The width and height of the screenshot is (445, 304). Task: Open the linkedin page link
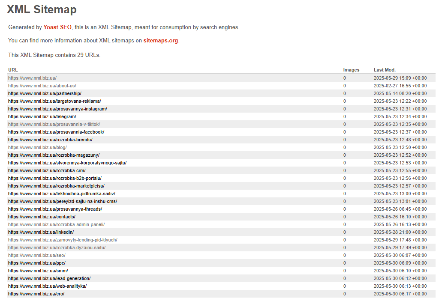[41, 232]
